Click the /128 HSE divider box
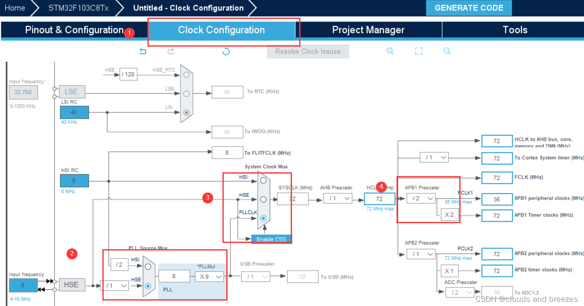584x306 pixels. pyautogui.click(x=129, y=74)
